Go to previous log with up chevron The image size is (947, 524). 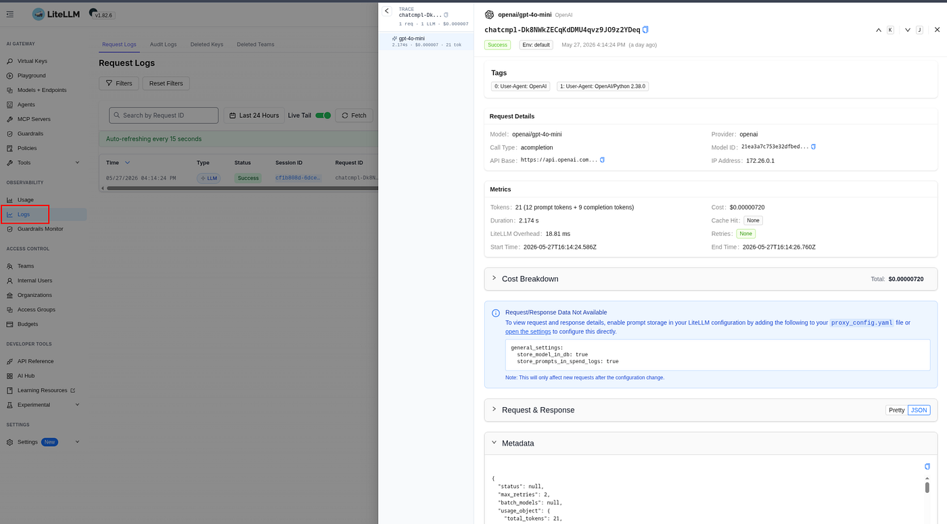(879, 30)
